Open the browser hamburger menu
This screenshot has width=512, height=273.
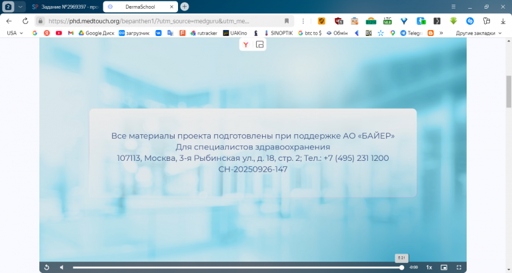[x=453, y=7]
